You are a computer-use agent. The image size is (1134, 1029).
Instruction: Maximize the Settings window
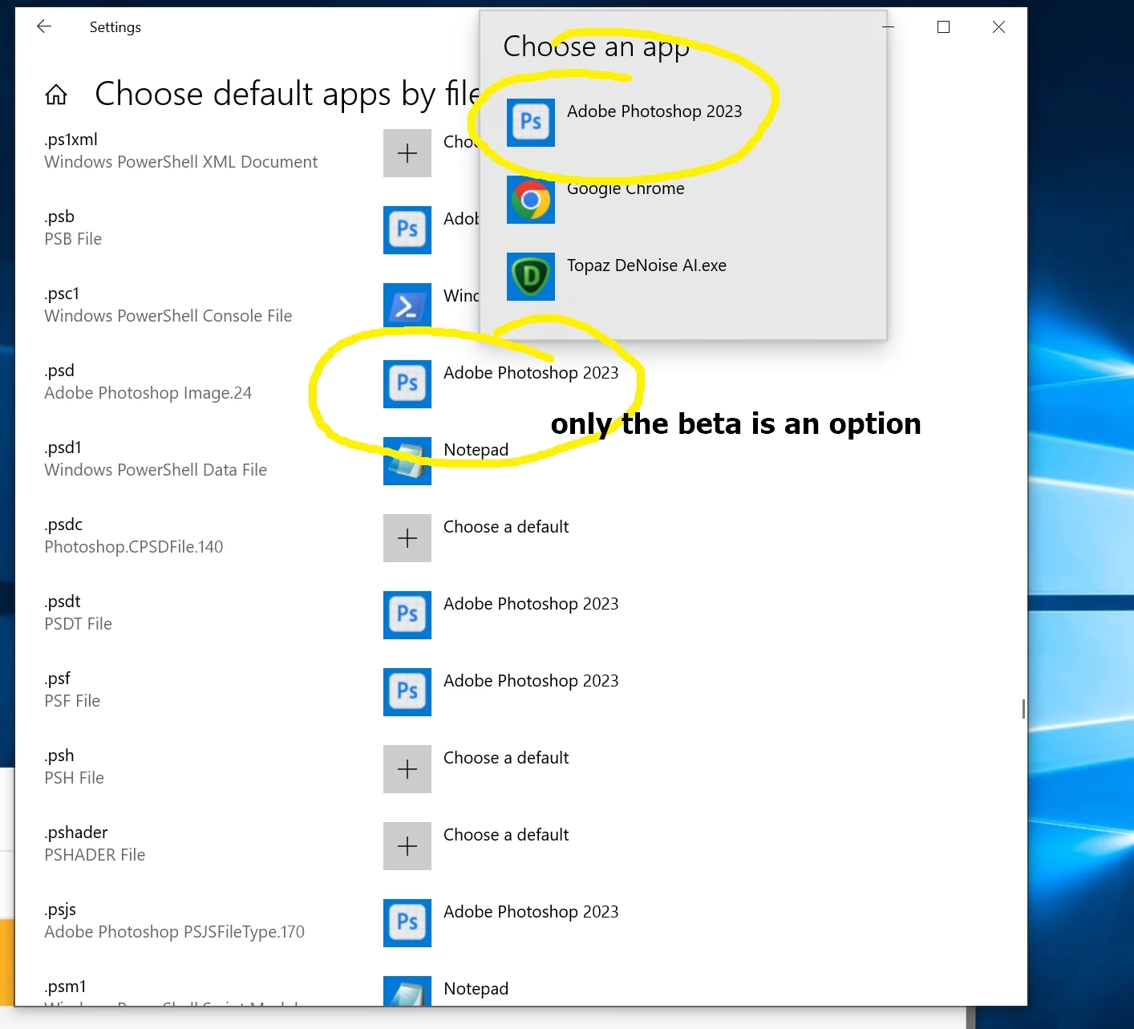tap(944, 27)
